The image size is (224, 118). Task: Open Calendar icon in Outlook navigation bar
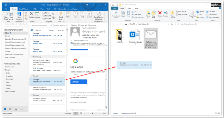tap(10, 109)
